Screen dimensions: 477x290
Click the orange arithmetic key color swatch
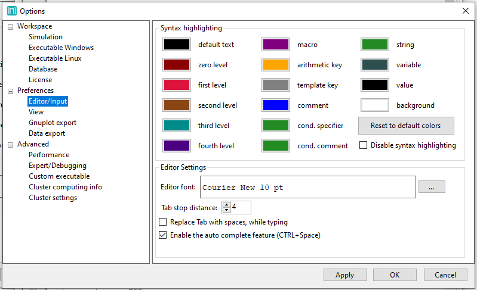[x=276, y=65]
